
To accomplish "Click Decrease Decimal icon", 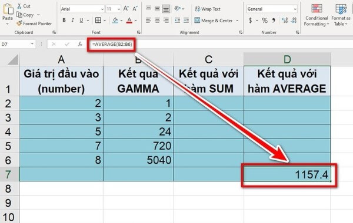I will coord(294,21).
